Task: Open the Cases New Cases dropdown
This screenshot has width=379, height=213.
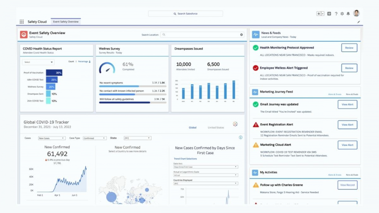Action: [x=51, y=138]
